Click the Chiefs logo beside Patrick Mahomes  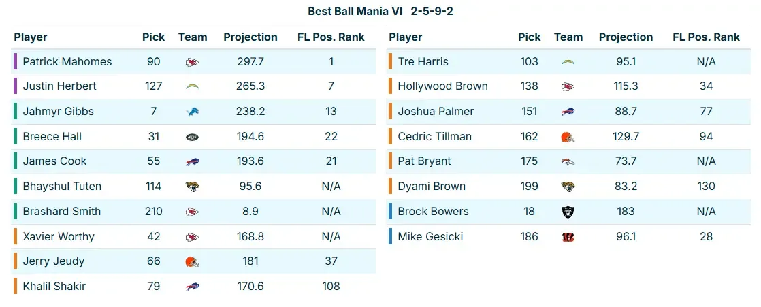(x=193, y=62)
